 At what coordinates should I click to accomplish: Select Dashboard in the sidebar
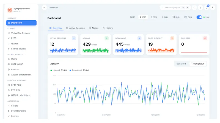click(x=21, y=23)
